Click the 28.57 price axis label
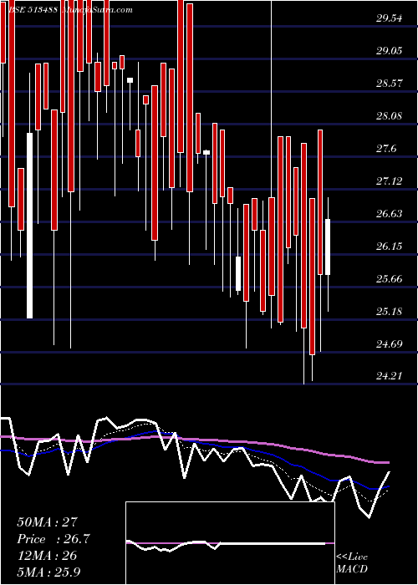The width and height of the screenshot is (418, 585). (x=390, y=83)
